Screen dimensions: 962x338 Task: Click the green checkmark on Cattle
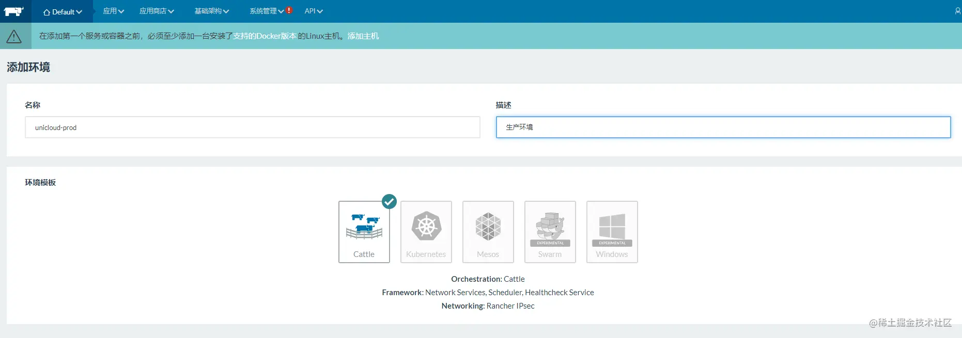pyautogui.click(x=390, y=201)
